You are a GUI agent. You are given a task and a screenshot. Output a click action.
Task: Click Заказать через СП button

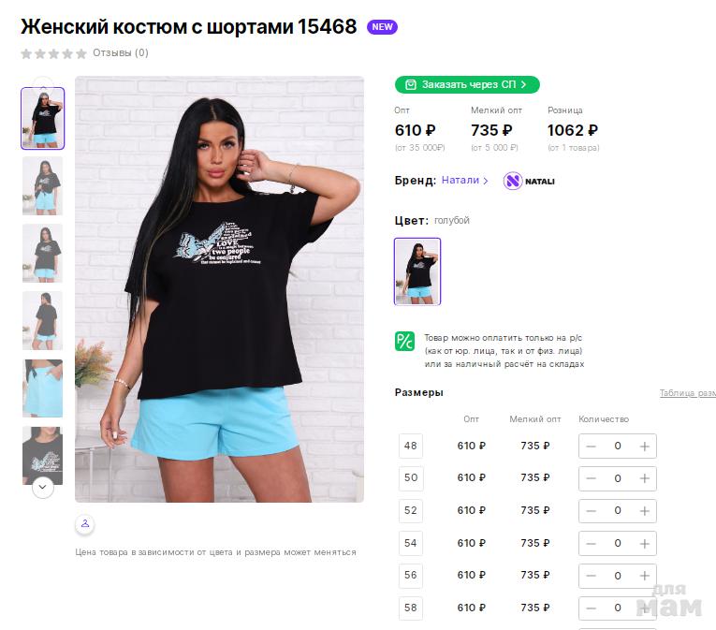point(467,84)
